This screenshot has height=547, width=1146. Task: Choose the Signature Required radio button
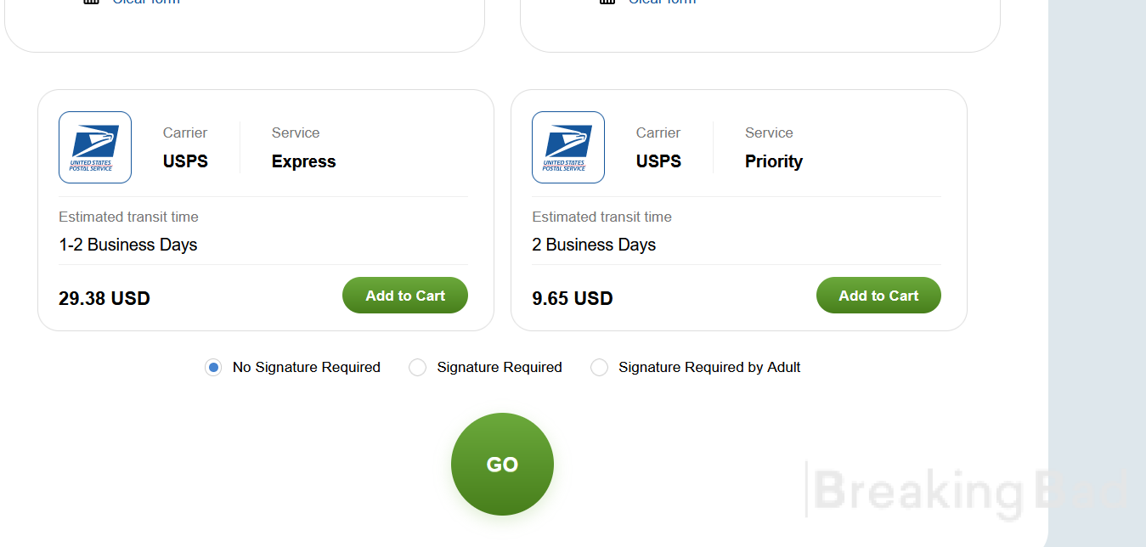417,367
